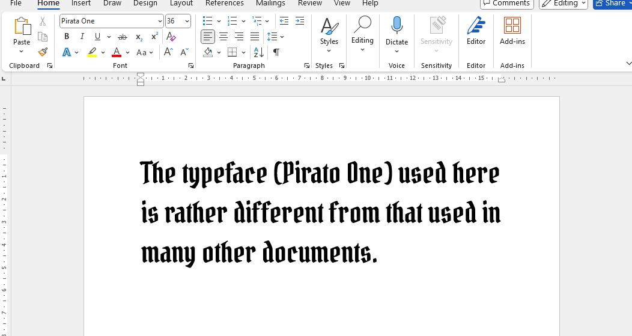
Task: Switch to the Design tab
Action: coord(145,3)
